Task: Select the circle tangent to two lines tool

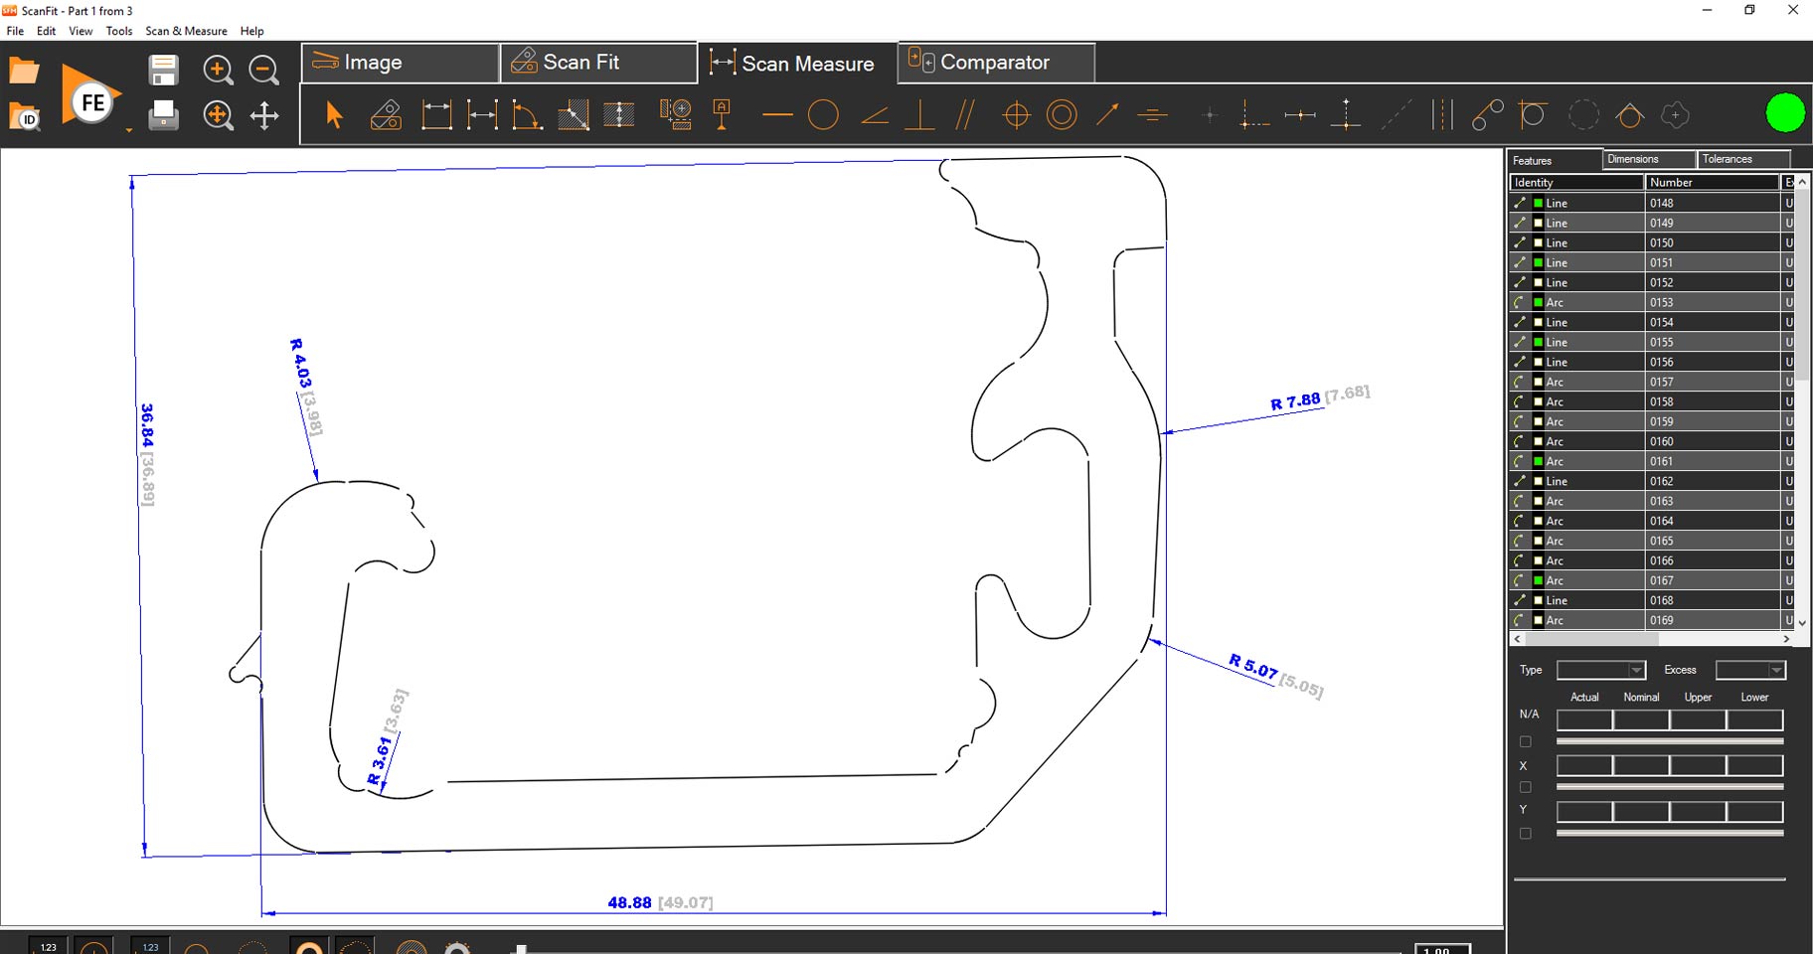Action: [1533, 115]
